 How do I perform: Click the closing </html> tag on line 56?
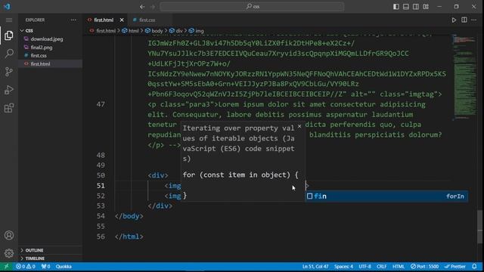coord(129,236)
